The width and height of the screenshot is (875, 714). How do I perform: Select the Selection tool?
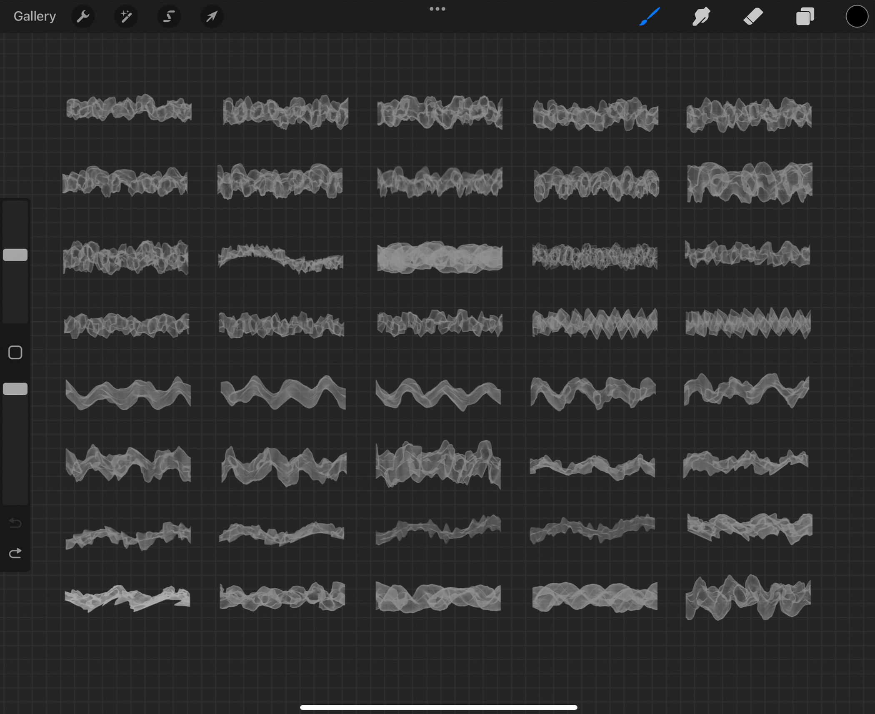pos(169,16)
